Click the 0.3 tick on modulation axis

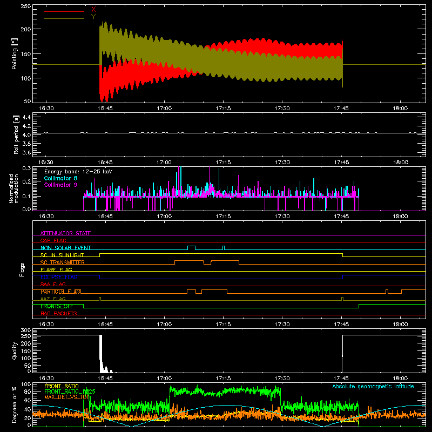[26, 168]
